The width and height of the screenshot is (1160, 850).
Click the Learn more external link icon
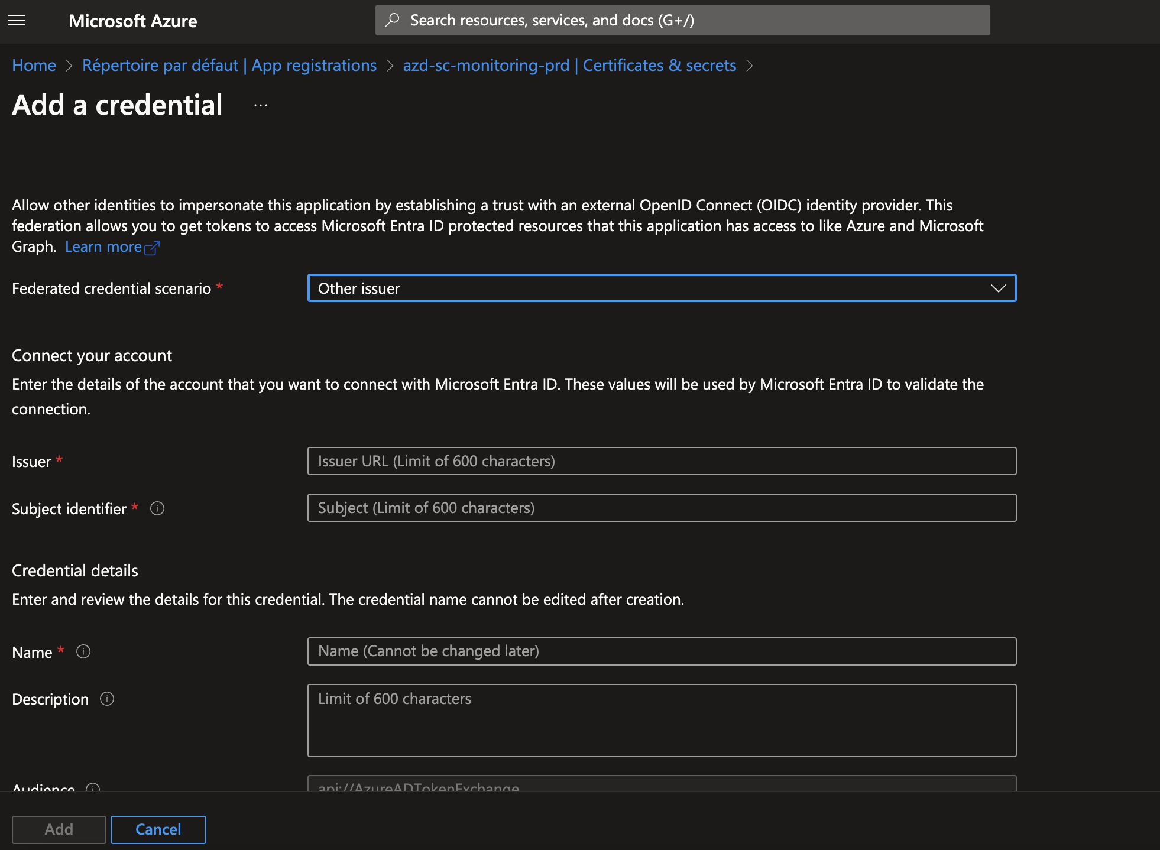(x=152, y=248)
